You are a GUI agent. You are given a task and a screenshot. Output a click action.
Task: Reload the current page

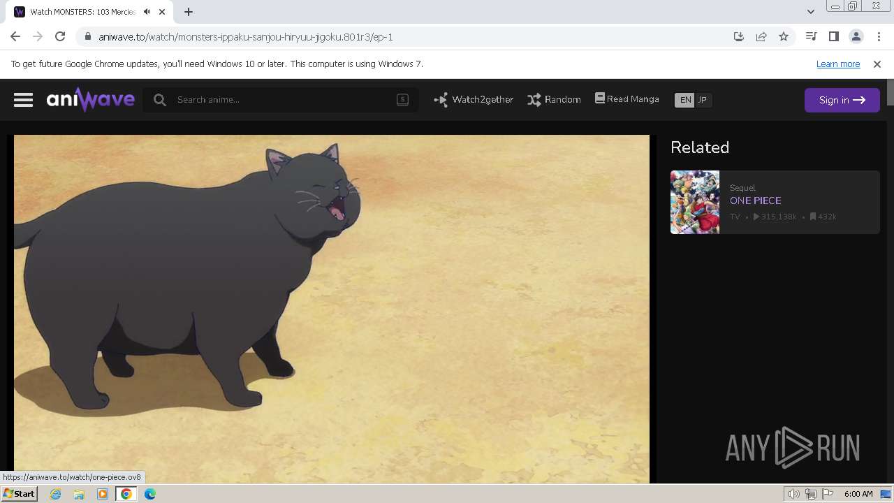[60, 36]
